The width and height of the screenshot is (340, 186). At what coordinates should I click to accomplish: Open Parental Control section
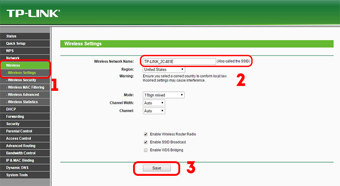pyautogui.click(x=25, y=131)
